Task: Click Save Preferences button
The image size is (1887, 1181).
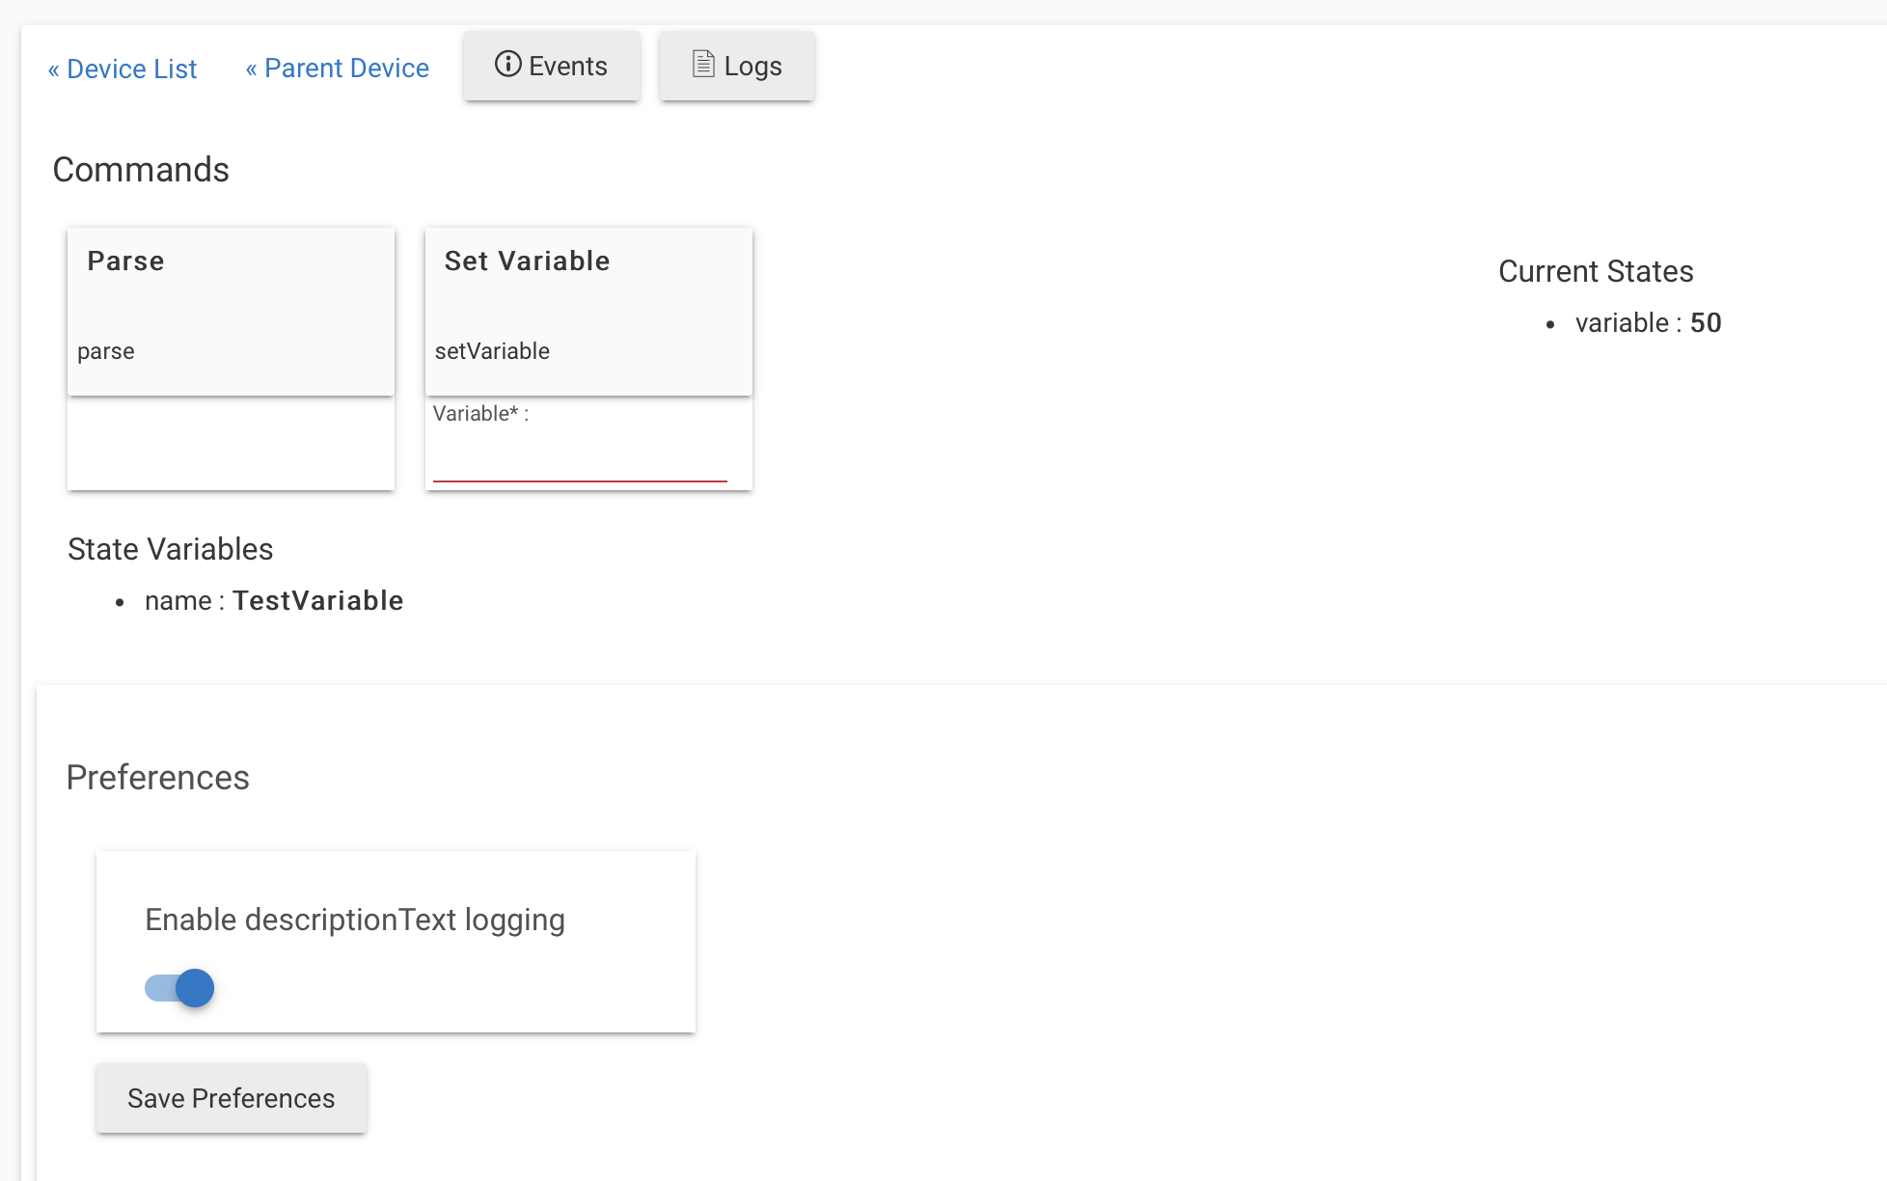Action: (x=231, y=1098)
